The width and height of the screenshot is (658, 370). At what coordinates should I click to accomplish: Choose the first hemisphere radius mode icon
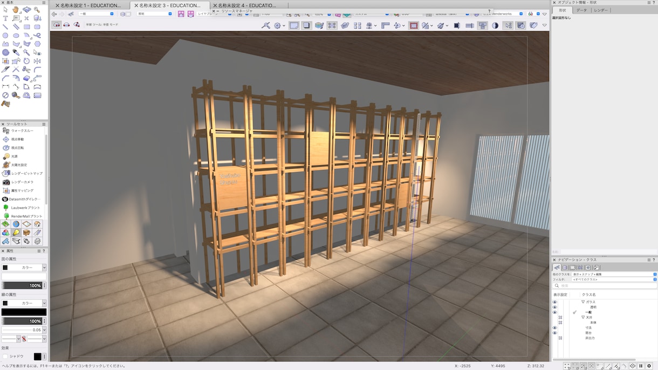(56, 25)
